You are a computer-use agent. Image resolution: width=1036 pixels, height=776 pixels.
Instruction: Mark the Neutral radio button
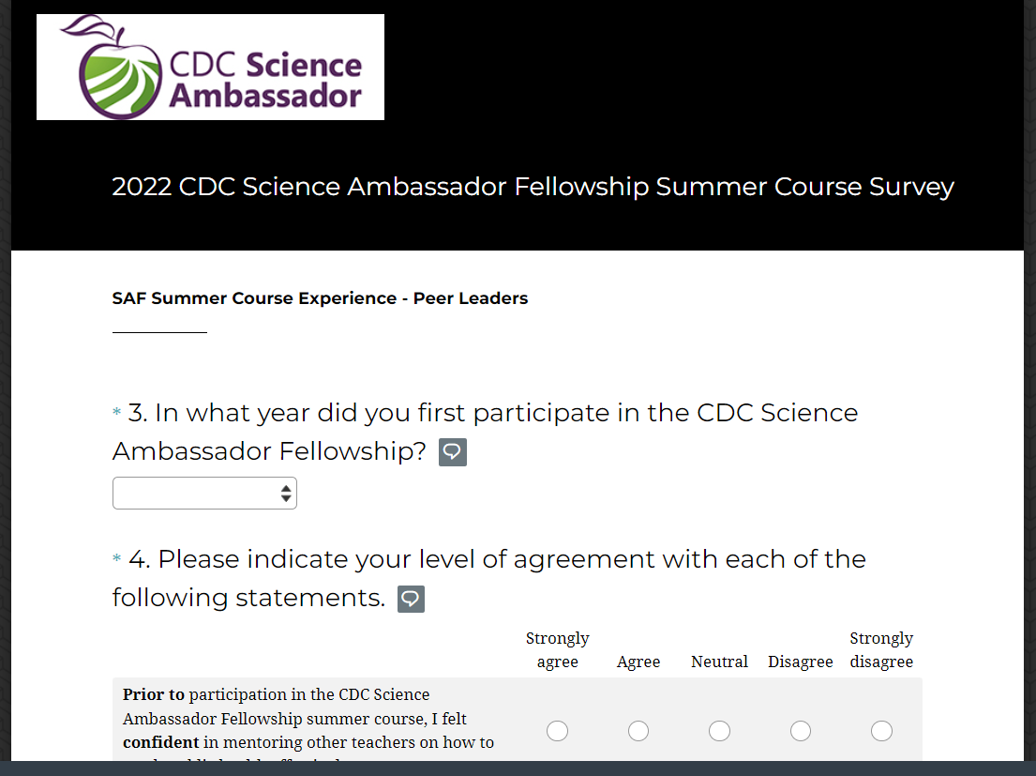[x=719, y=731]
